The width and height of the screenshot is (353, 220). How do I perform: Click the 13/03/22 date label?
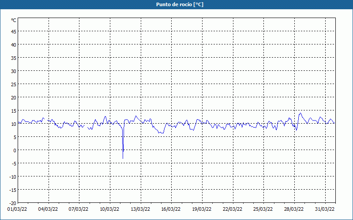coord(140,209)
